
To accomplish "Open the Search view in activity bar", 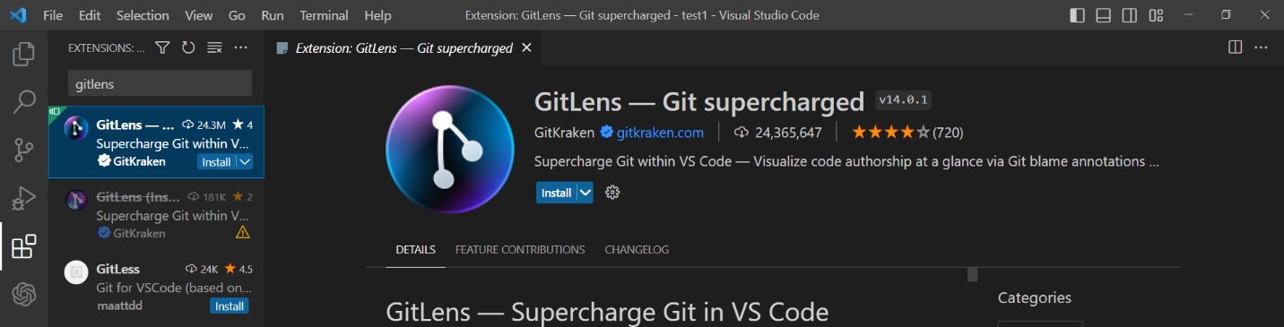I will [23, 102].
